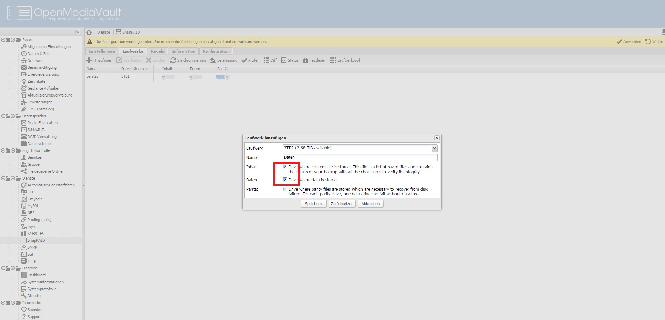Open Reale Festplatten disk icon

point(24,123)
